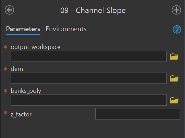Click the output_workspace parameter label
Screen dimensions: 185x138
pos(36,47)
